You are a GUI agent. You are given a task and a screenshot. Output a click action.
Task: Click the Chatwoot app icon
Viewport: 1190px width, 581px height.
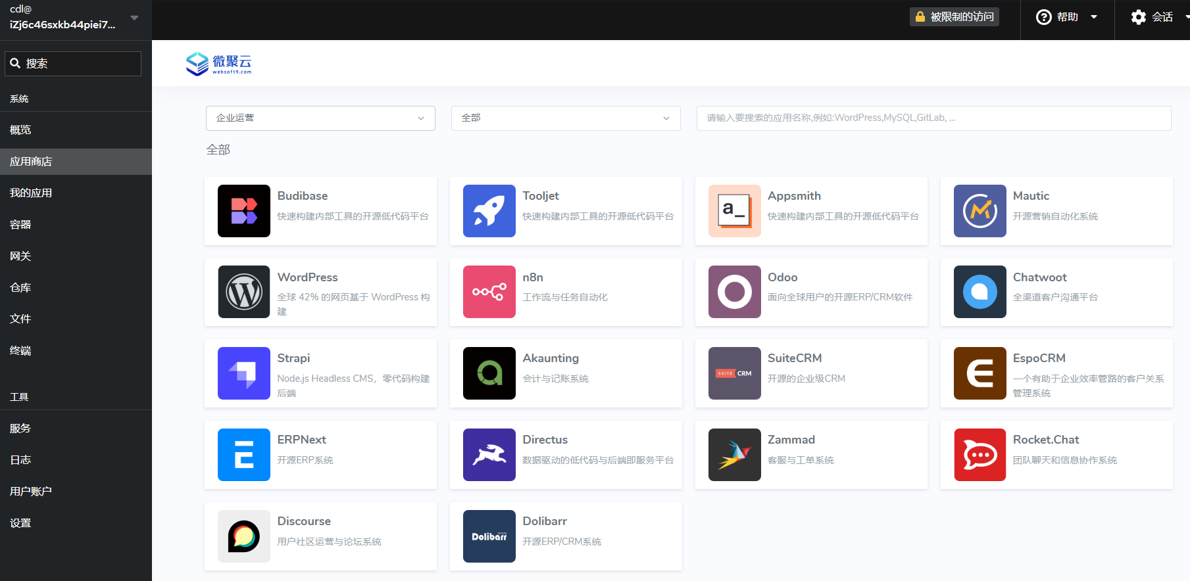point(980,292)
